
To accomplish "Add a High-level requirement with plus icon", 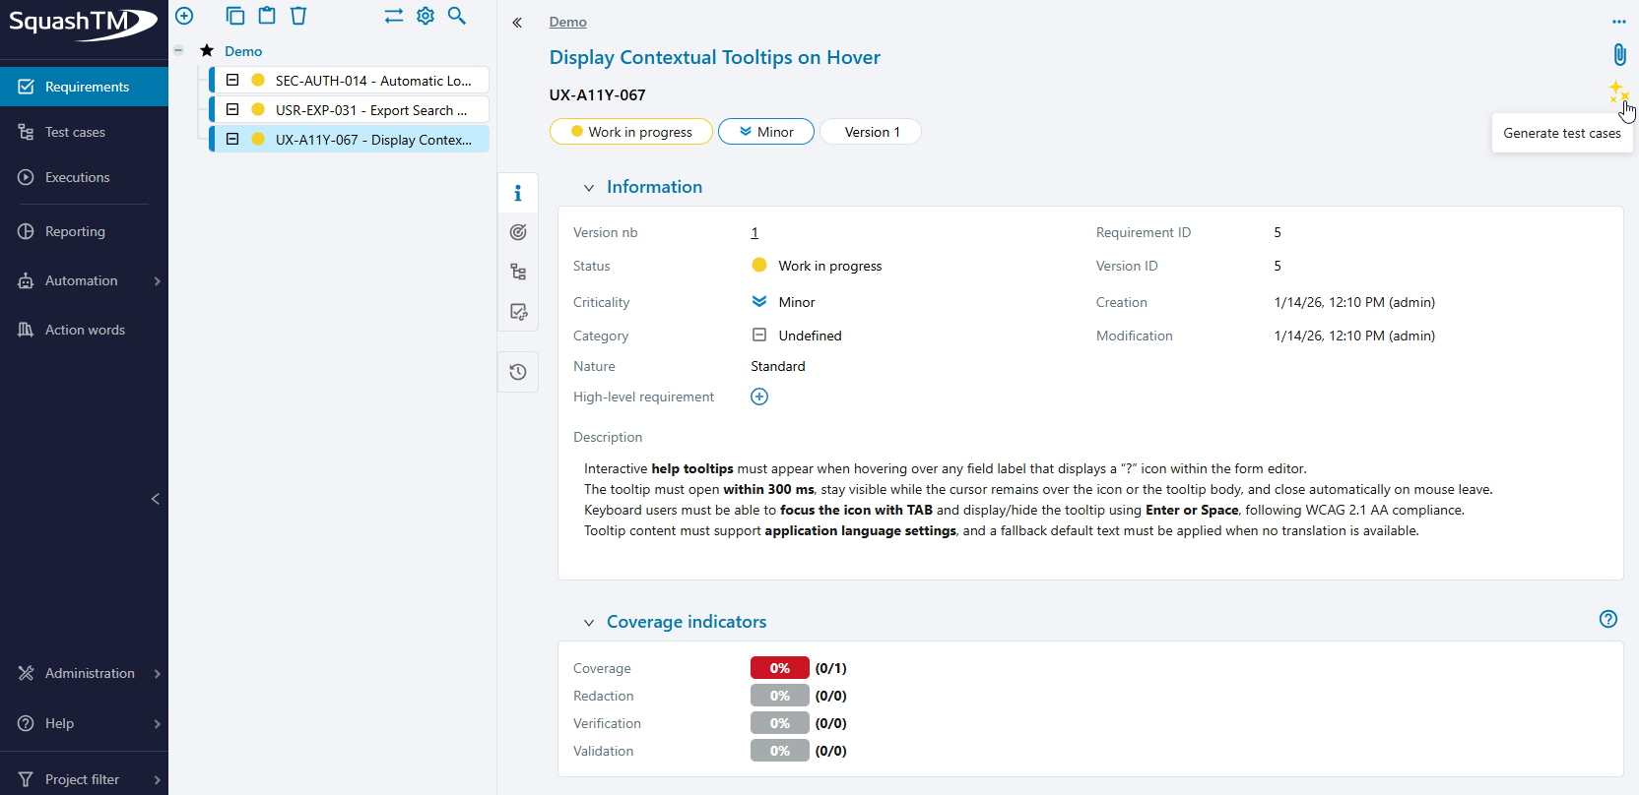I will point(759,397).
